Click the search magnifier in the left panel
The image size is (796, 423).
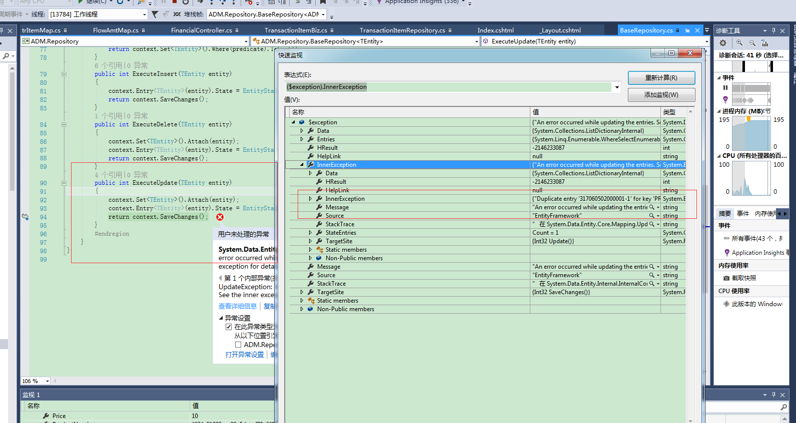pyautogui.click(x=6, y=56)
